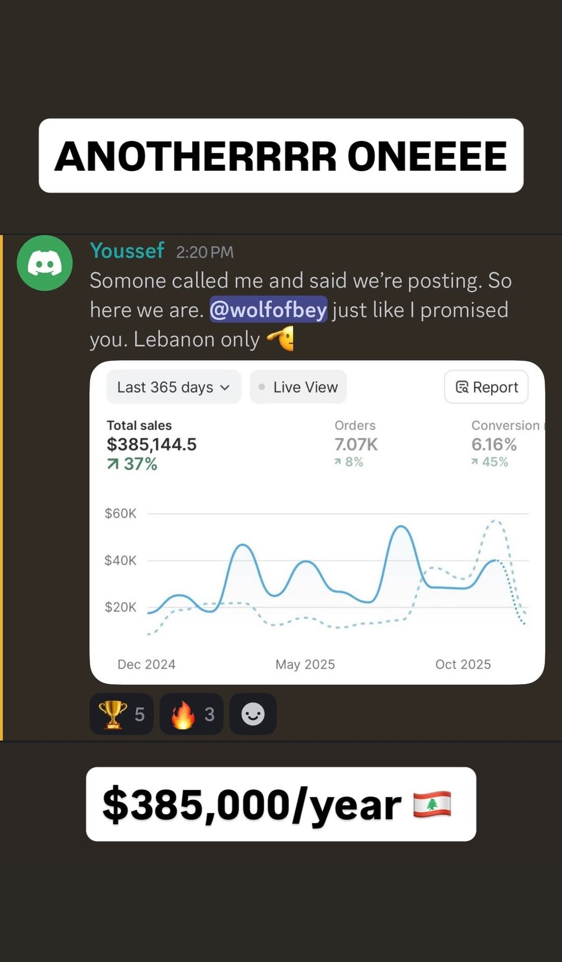Click the Lebanon flag emoji
The height and width of the screenshot is (962, 562).
(x=432, y=804)
